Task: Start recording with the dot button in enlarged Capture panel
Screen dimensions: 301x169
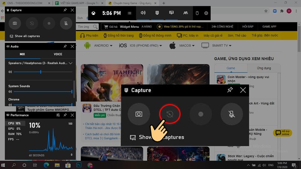Action: (x=201, y=114)
